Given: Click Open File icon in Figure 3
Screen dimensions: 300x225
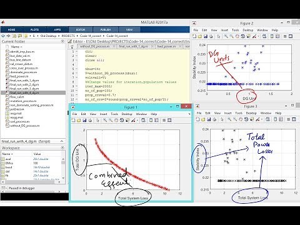Looking at the screenshot, I should point(203,119).
